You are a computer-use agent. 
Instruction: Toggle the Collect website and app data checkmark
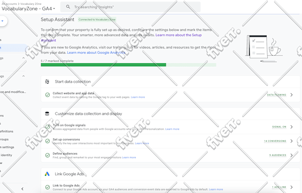tap(48, 95)
